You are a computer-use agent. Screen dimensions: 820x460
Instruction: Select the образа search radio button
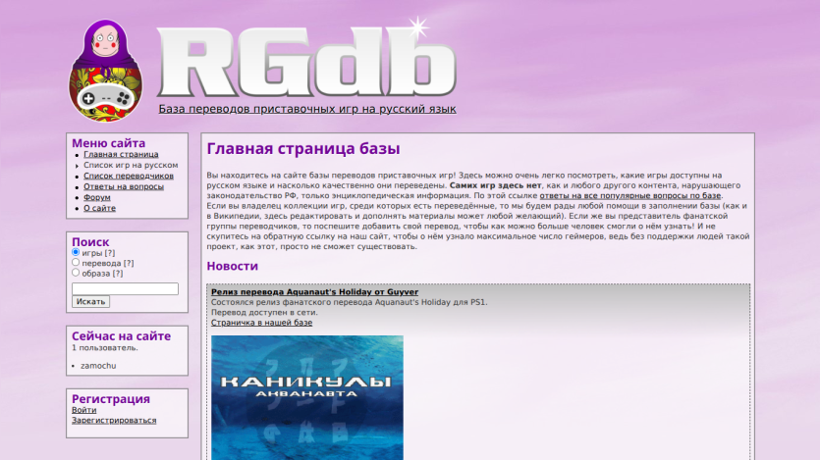(x=76, y=273)
